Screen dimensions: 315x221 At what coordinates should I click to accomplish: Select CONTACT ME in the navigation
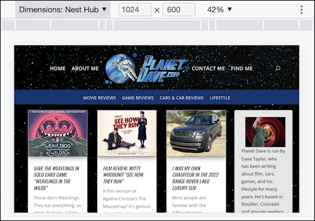208,68
